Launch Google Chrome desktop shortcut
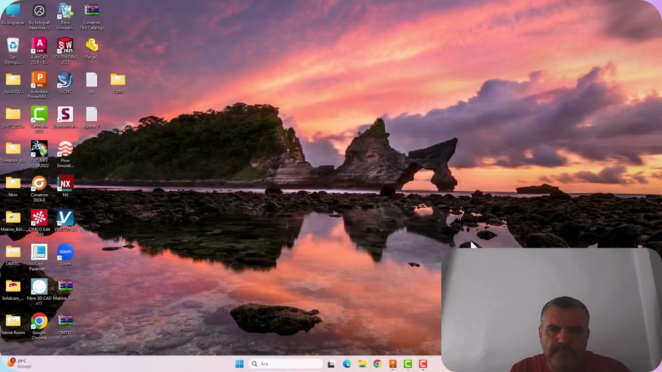 [x=39, y=327]
